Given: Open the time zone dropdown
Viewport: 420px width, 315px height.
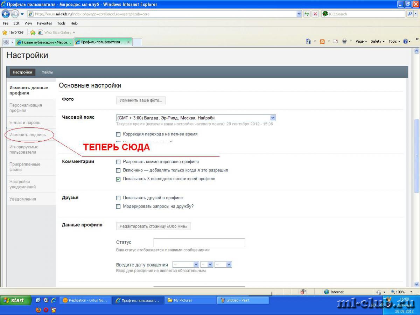Looking at the screenshot, I should tap(273, 118).
